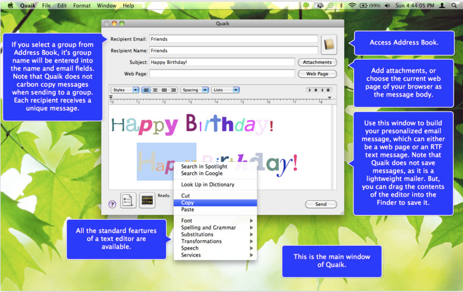Open the Window menu

[107, 6]
